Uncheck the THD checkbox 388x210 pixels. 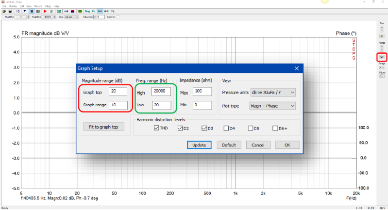click(156, 128)
